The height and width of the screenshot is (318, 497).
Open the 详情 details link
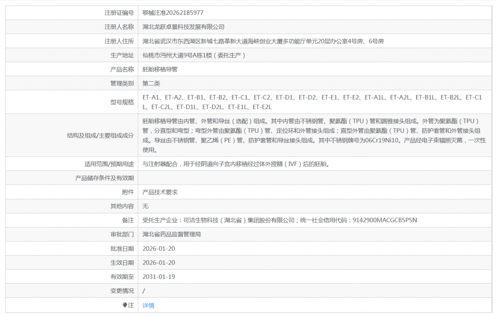click(x=148, y=306)
